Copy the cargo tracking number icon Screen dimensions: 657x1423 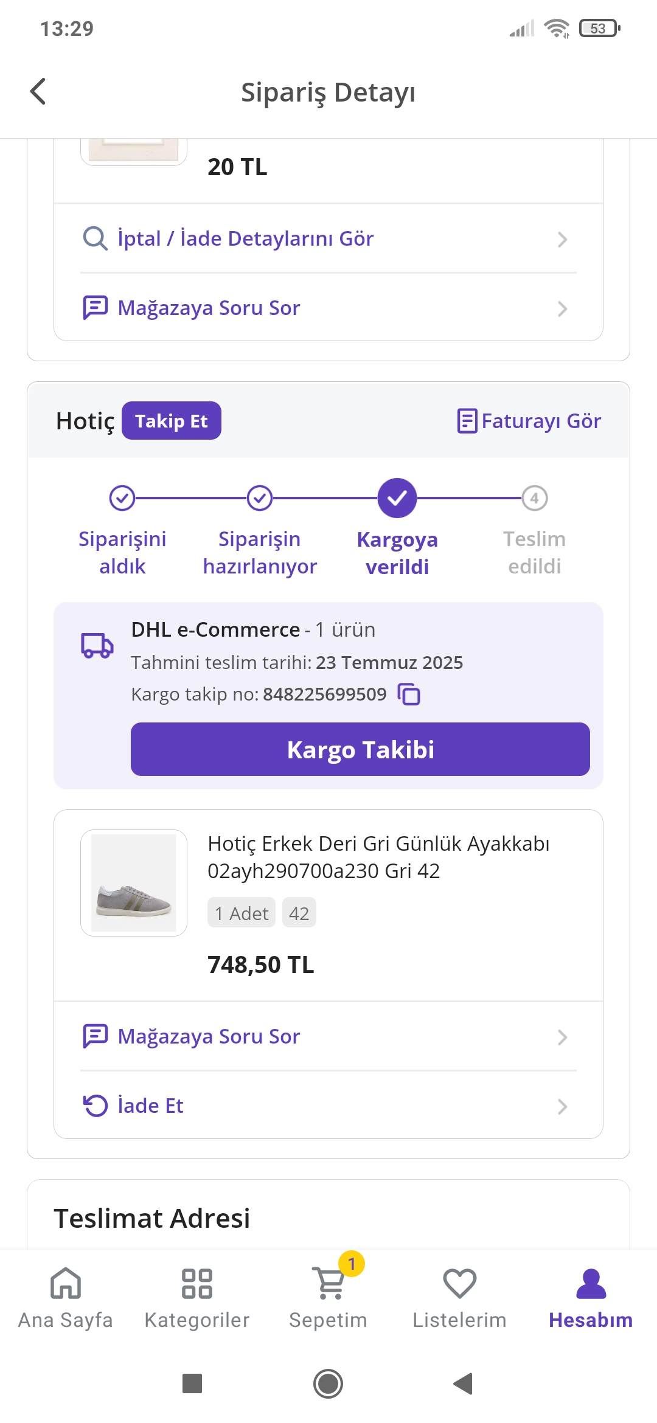(409, 694)
